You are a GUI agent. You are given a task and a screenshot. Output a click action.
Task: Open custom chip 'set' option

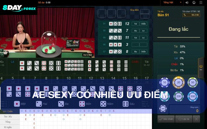click(x=163, y=109)
